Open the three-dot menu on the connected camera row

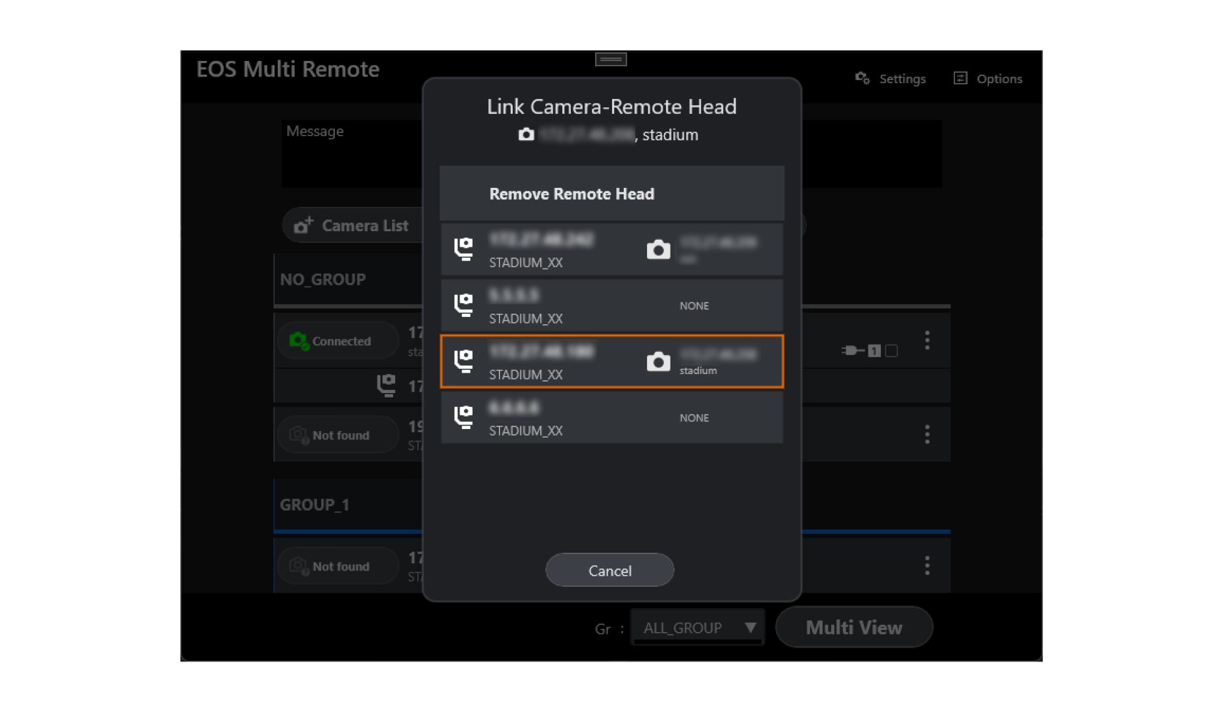(x=927, y=340)
